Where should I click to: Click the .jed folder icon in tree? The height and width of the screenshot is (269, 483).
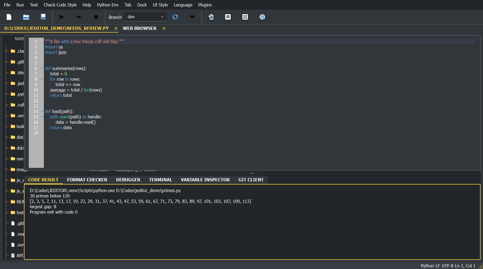13,83
